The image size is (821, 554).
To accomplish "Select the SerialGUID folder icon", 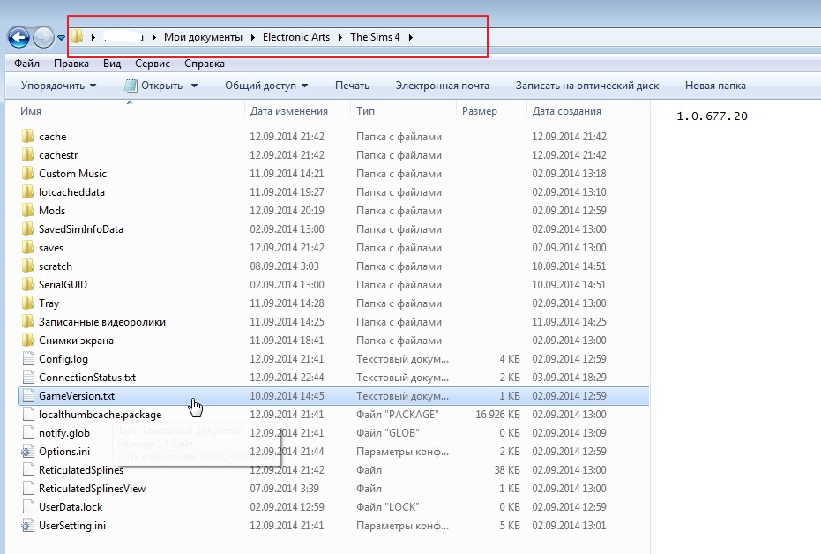I will tap(27, 284).
